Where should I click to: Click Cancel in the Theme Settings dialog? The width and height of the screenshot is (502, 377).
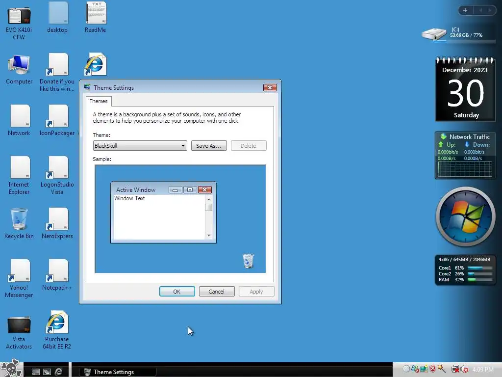tap(217, 292)
